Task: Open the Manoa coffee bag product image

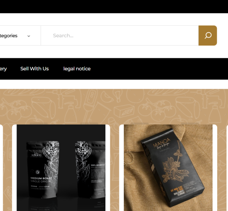Action: click(168, 168)
